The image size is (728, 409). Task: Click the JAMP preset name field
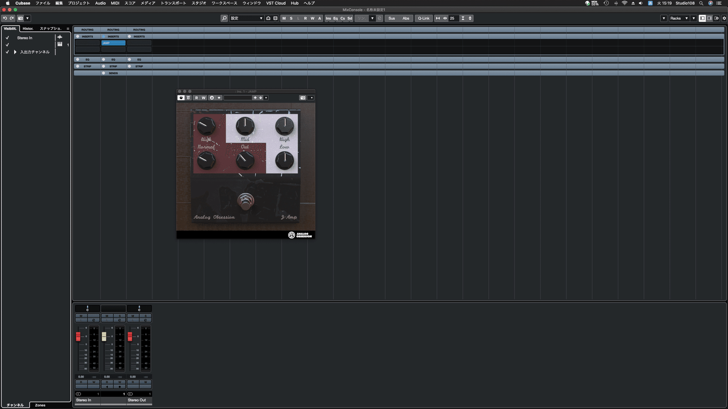(238, 98)
